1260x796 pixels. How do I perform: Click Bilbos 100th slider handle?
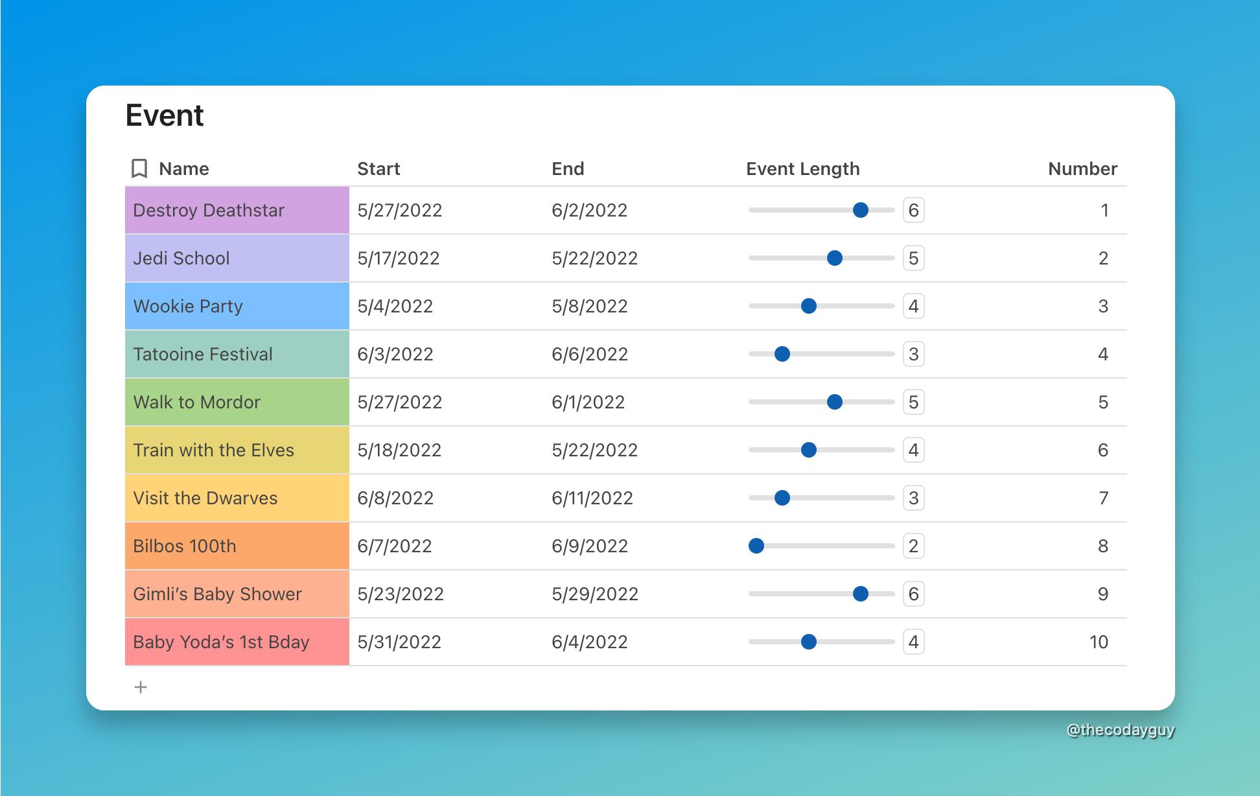pos(756,546)
